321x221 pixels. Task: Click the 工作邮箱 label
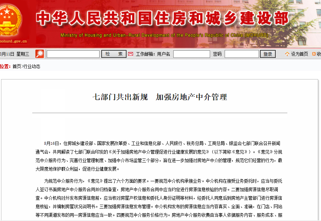tap(145, 54)
